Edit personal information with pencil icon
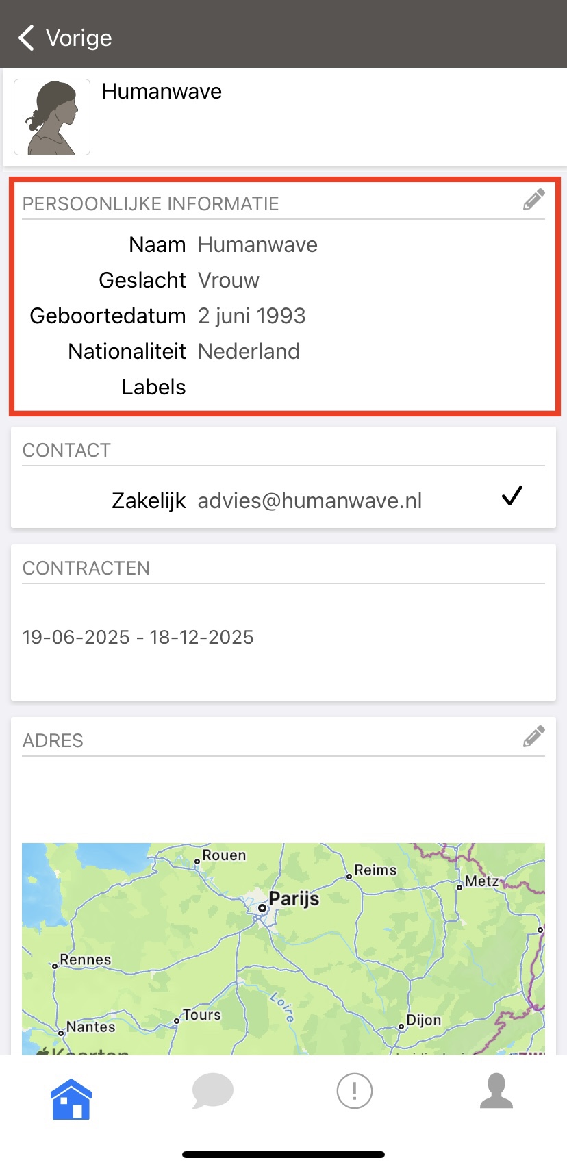 (533, 199)
